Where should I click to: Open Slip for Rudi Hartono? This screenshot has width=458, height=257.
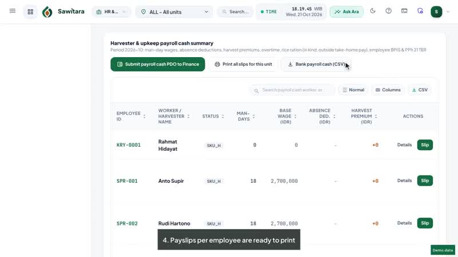point(425,223)
